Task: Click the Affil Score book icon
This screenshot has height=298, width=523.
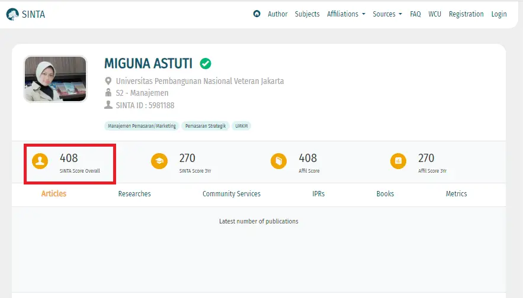Action: click(279, 161)
